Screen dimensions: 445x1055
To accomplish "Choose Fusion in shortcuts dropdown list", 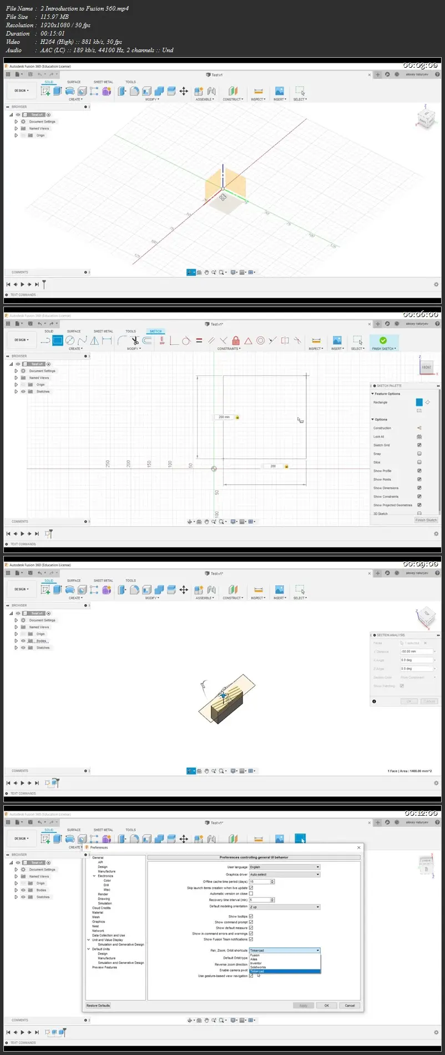I will [x=285, y=956].
